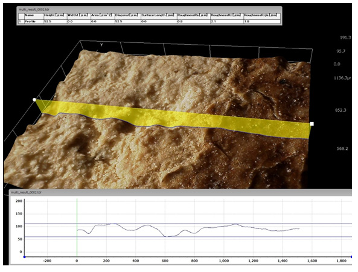The height and width of the screenshot is (272, 358).
Task: Click the blue dot at graph axis left end
Action: click(24, 257)
